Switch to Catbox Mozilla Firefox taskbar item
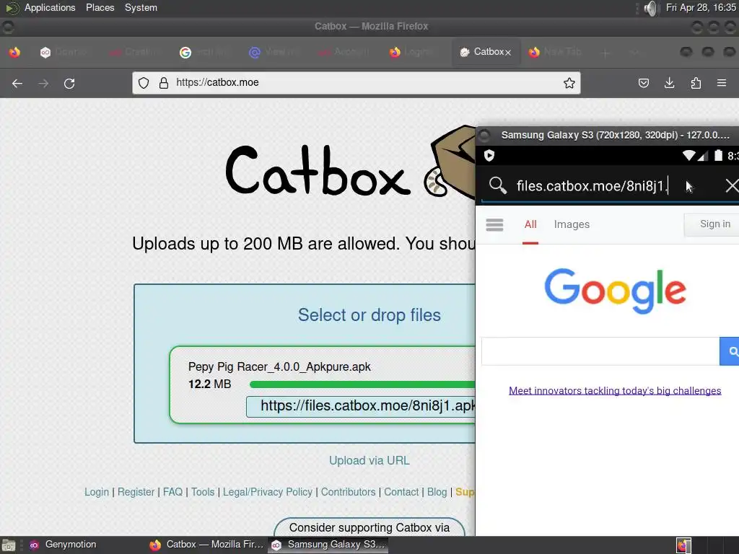 tap(207, 545)
